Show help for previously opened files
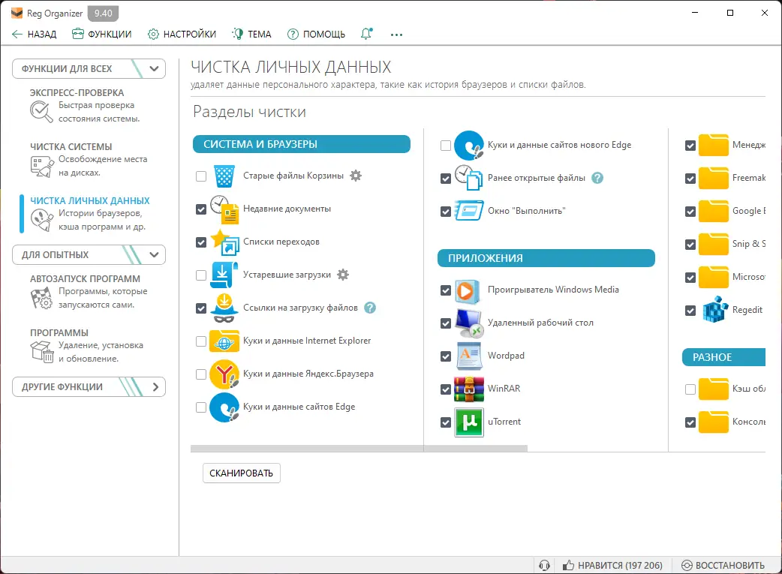Viewport: 782px width, 574px height. 597,178
